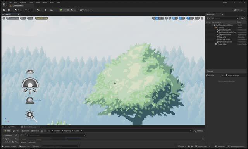
Task: Click the Unreal Engine logo icon
Action: 4,4
